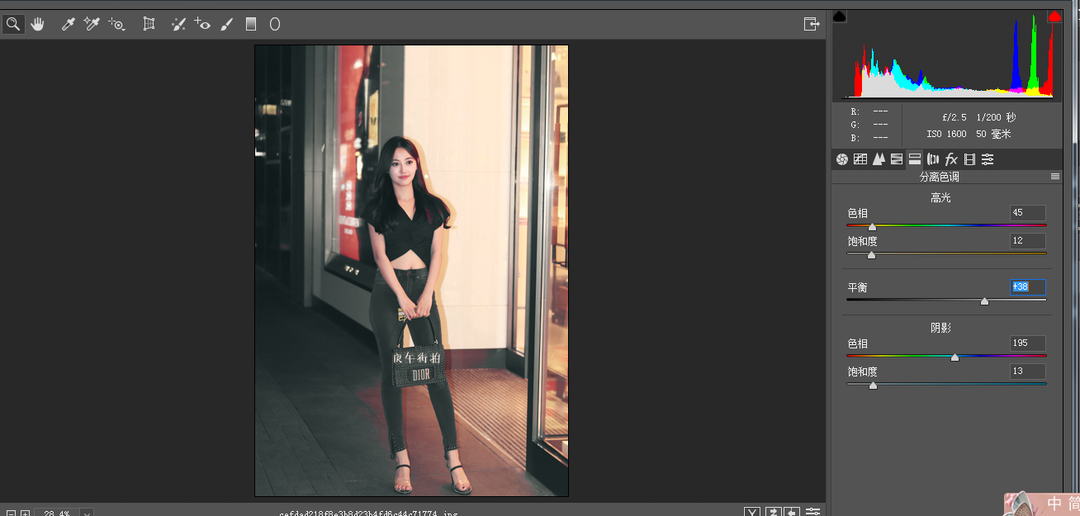Switch to the Effects fx tab
The image size is (1080, 516).
click(951, 159)
